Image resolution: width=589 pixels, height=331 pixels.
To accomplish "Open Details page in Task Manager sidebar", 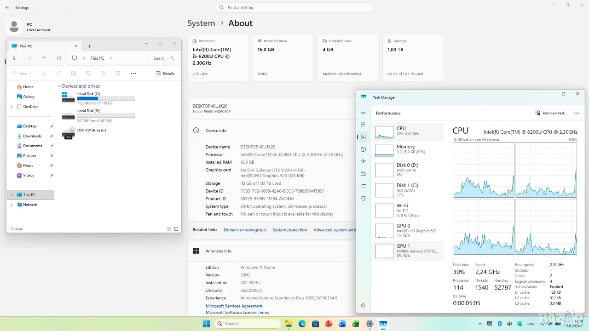I will (363, 186).
